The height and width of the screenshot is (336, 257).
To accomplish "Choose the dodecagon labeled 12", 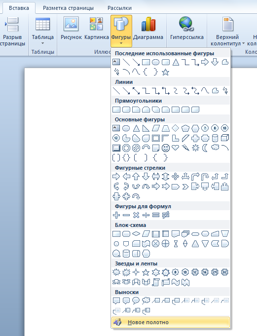I will [x=116, y=138].
